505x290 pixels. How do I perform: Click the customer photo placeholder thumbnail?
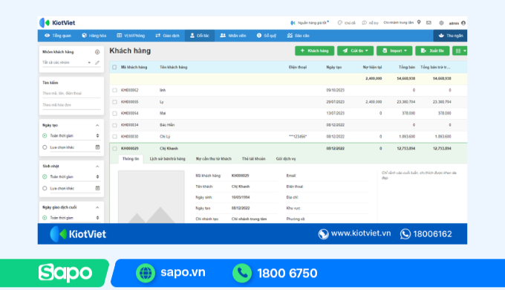click(x=151, y=197)
